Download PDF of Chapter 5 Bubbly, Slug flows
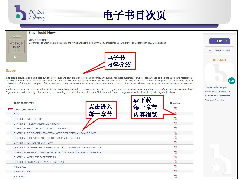 click(x=176, y=138)
